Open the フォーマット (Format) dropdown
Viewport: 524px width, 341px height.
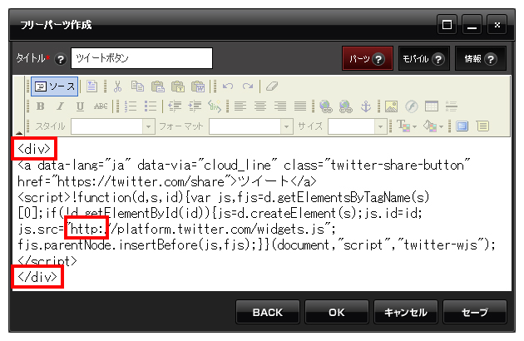click(251, 126)
